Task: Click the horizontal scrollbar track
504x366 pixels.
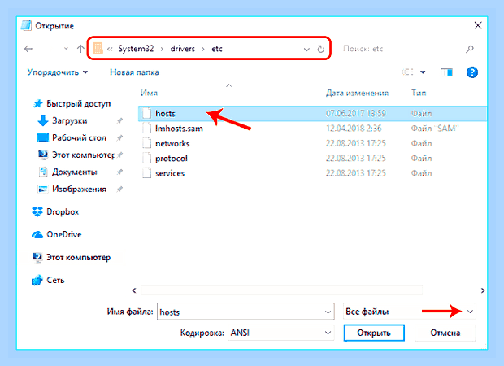Action: [x=281, y=290]
